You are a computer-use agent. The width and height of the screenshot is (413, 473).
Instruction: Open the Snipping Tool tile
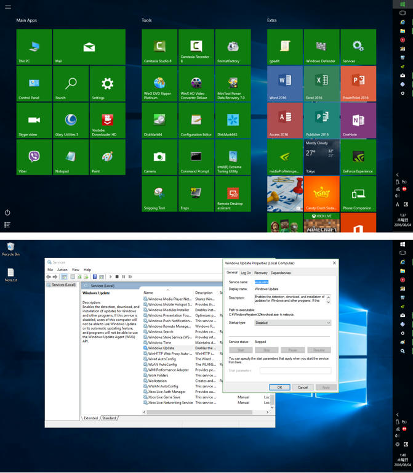click(159, 194)
